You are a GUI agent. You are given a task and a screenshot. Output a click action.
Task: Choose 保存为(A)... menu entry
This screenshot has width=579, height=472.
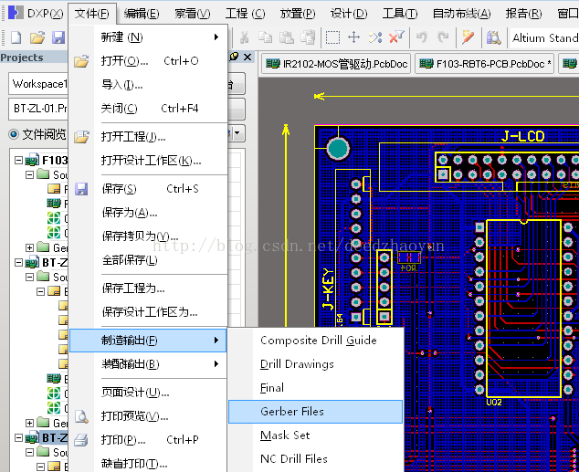click(148, 213)
